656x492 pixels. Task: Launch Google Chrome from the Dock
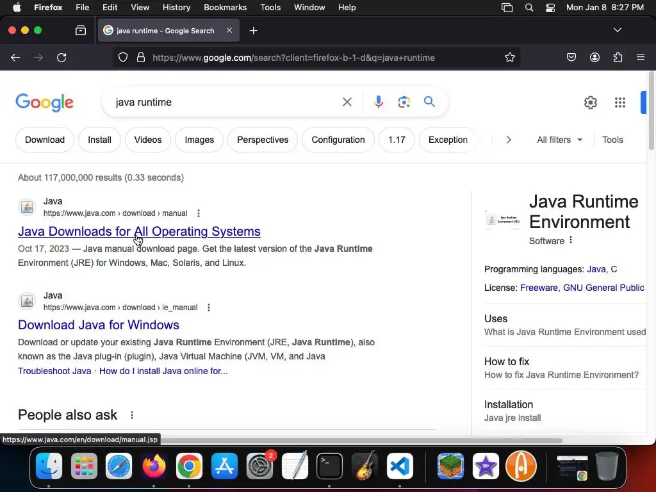point(189,466)
